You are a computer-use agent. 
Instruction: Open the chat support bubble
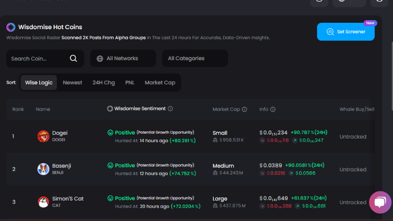click(x=380, y=202)
